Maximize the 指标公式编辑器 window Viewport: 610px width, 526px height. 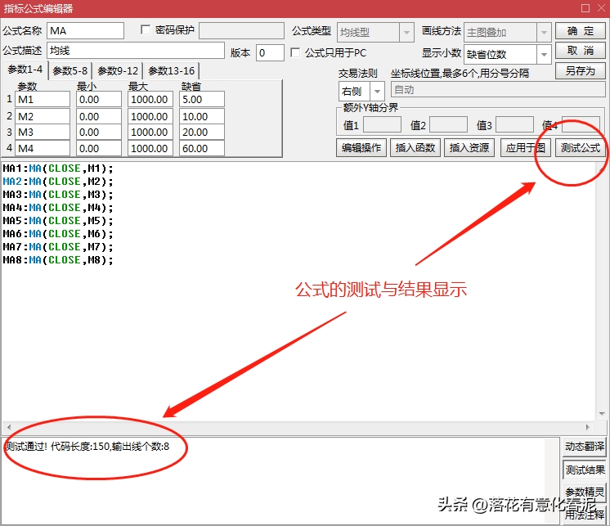pyautogui.click(x=585, y=8)
